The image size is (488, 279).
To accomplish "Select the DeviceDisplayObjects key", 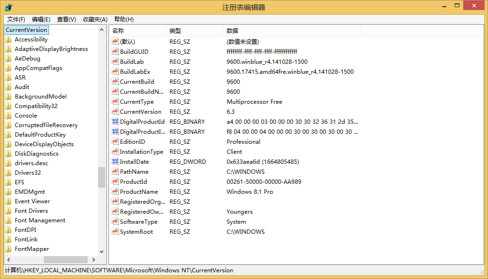I will [44, 144].
